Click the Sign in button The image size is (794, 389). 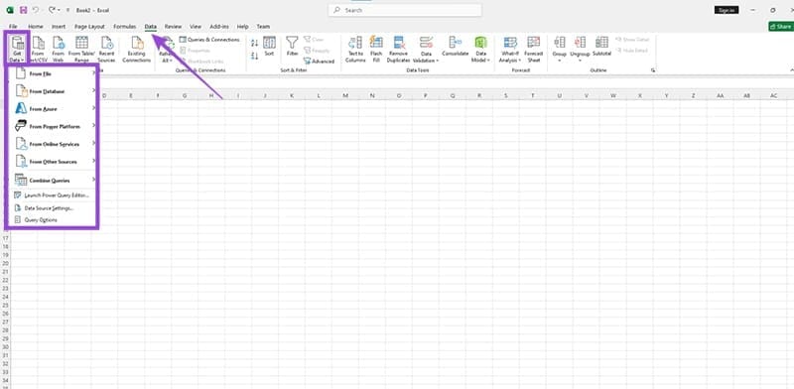tap(727, 10)
